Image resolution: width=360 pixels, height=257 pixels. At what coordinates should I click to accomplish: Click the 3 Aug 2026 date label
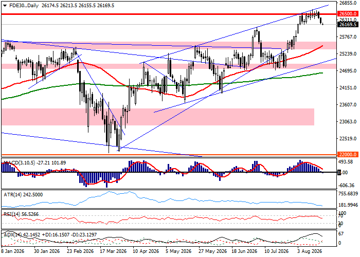310,251
